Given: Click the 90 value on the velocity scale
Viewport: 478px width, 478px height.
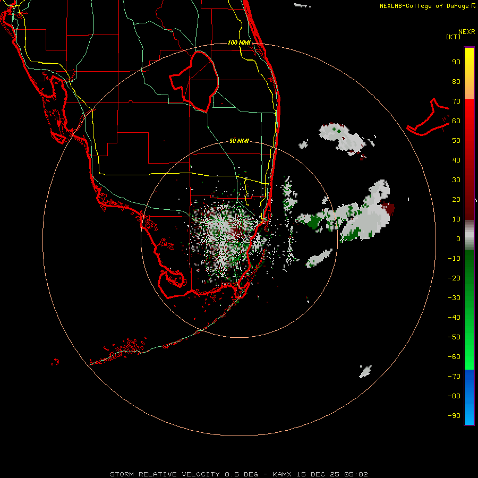Looking at the screenshot, I should pos(456,62).
